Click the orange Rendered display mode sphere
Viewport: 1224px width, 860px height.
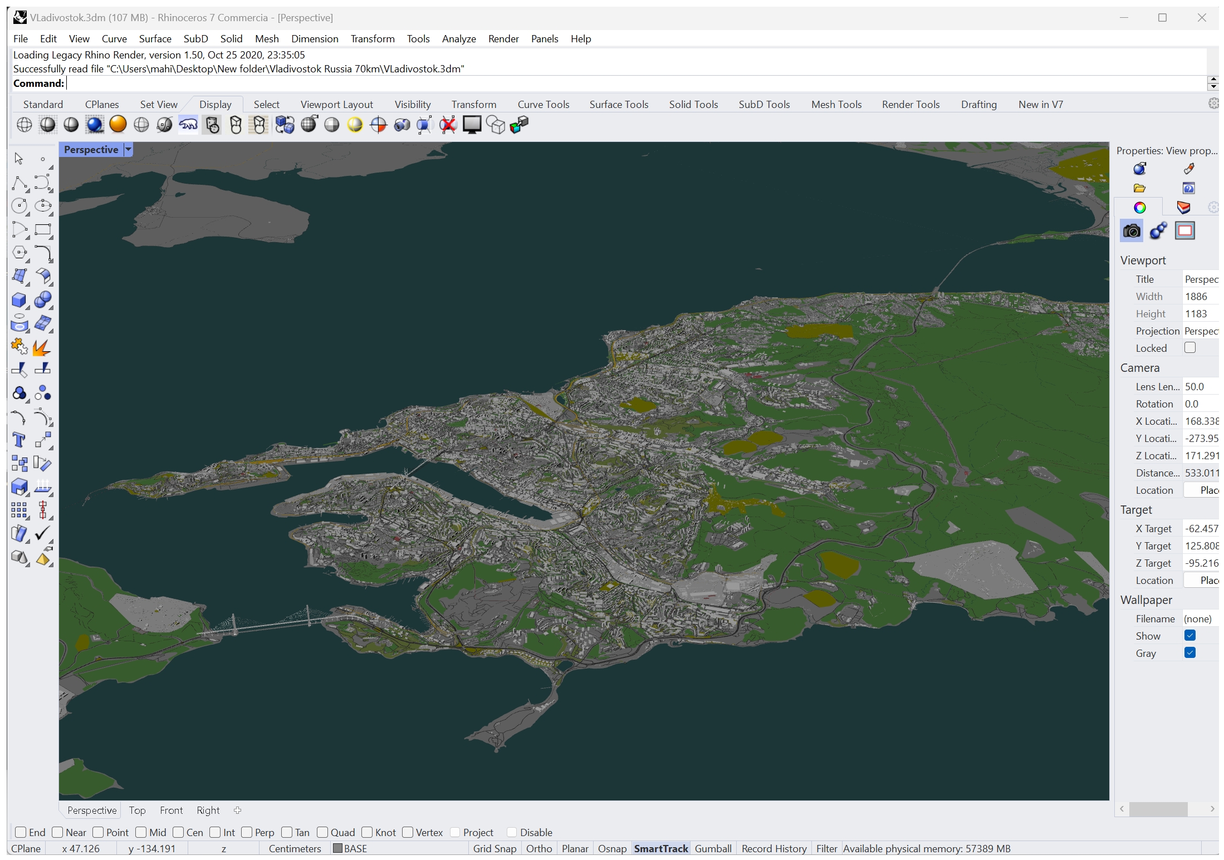118,124
